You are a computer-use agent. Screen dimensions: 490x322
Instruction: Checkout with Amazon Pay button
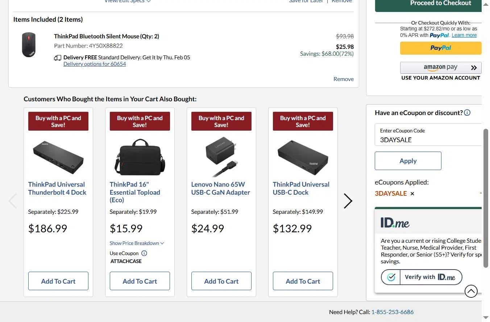coord(441,68)
